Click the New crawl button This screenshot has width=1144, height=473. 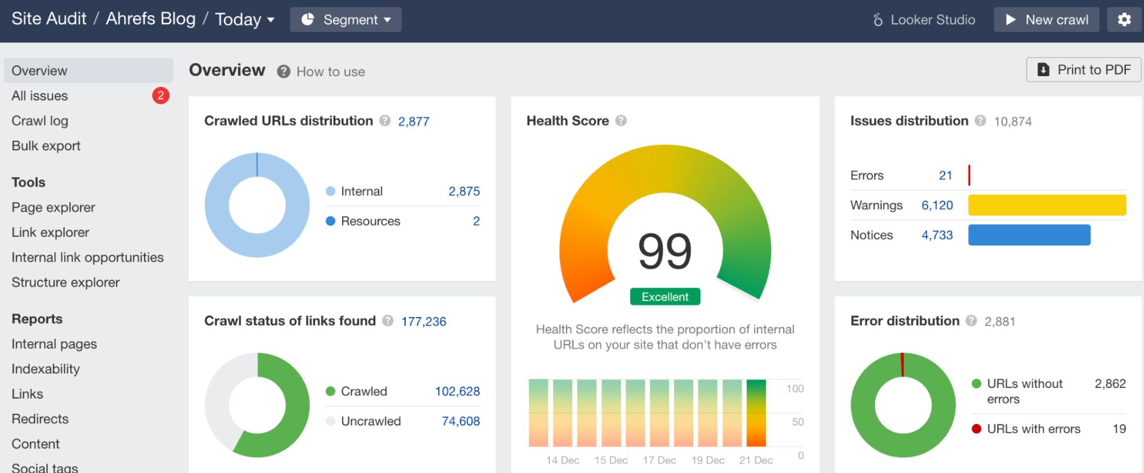(1046, 20)
